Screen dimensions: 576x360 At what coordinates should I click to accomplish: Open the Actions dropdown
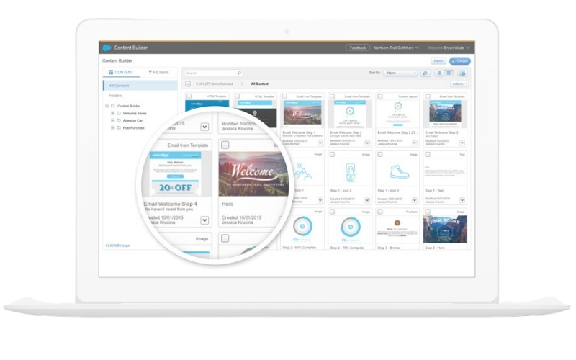(459, 84)
